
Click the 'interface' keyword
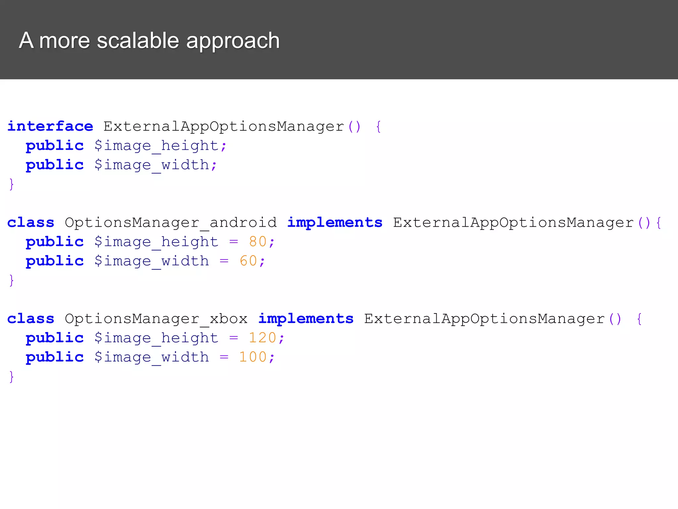pos(50,126)
